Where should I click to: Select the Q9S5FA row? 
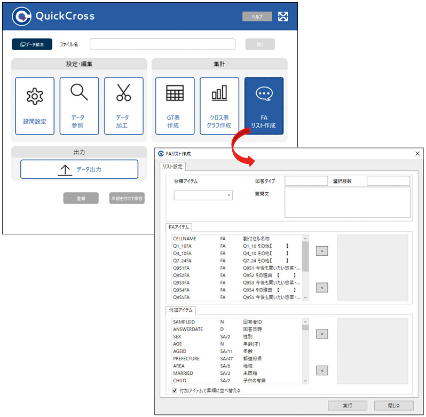pyautogui.click(x=236, y=297)
